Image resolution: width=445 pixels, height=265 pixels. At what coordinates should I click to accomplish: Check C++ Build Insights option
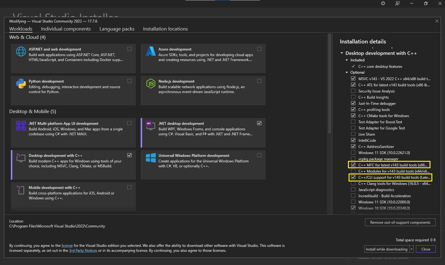[353, 97]
